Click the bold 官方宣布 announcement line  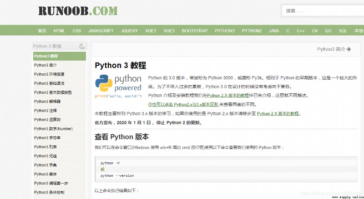tap(149, 123)
